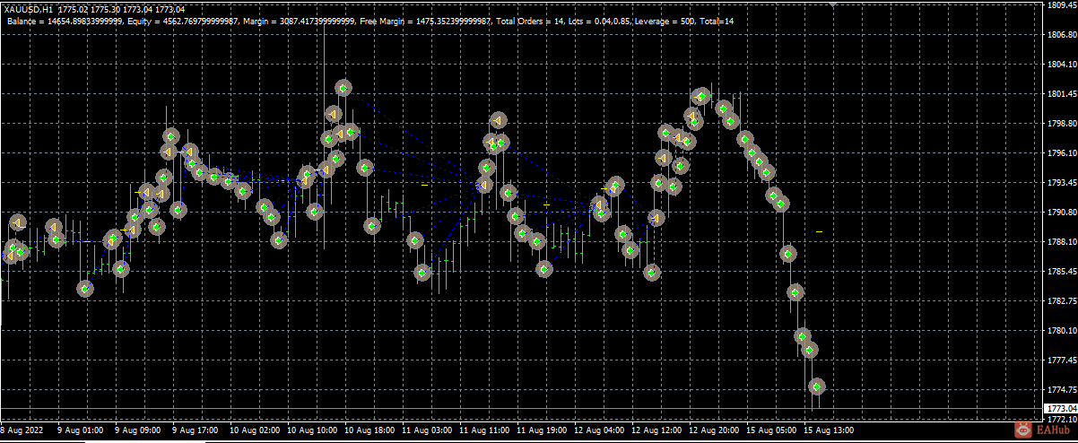Click the 12 Aug 12:00 time axis label
The height and width of the screenshot is (443, 1078).
656,431
